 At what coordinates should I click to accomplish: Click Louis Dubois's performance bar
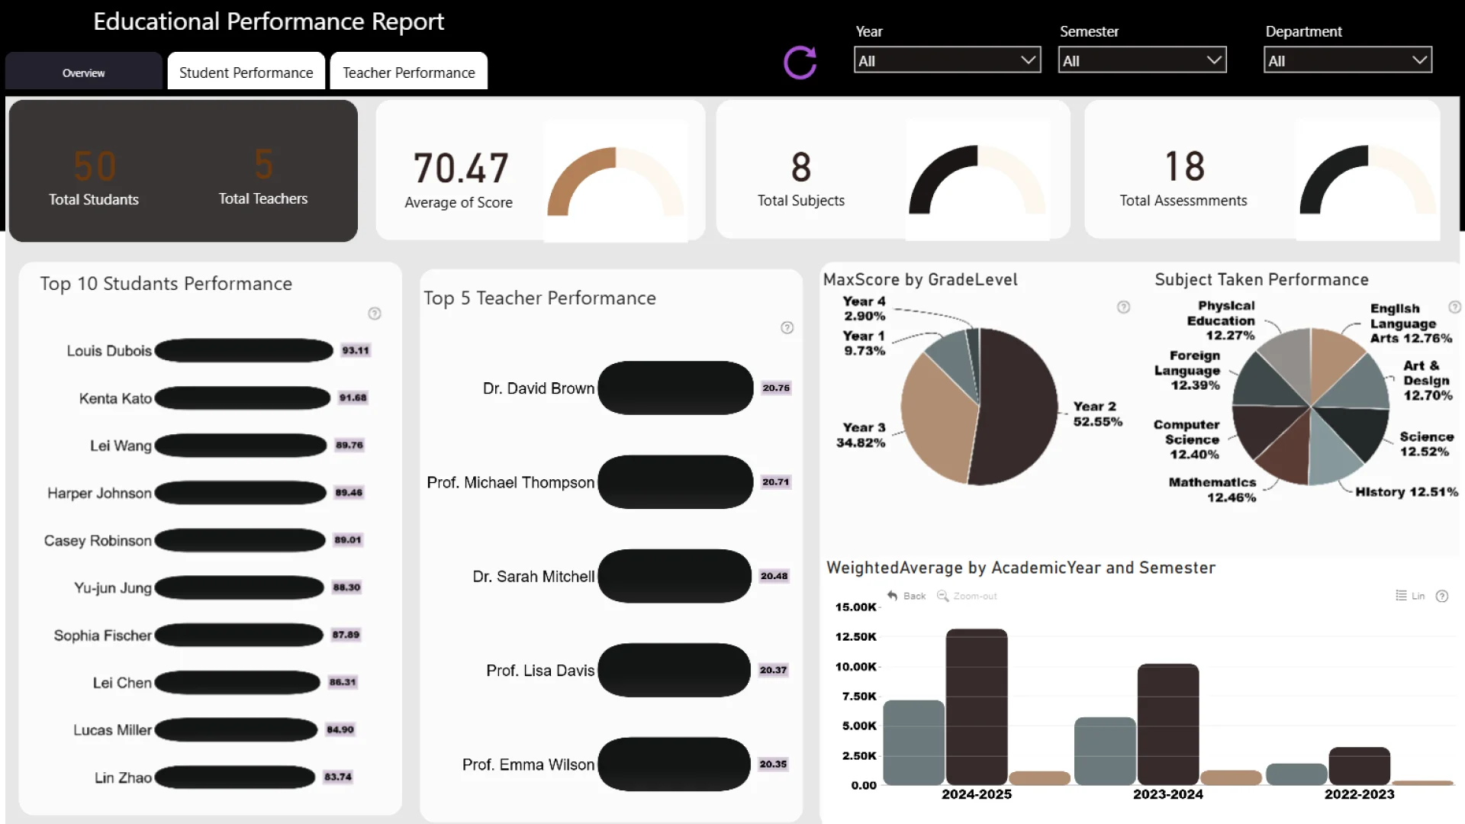(x=243, y=351)
